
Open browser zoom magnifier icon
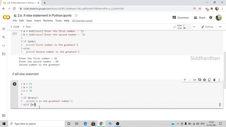click(195, 8)
